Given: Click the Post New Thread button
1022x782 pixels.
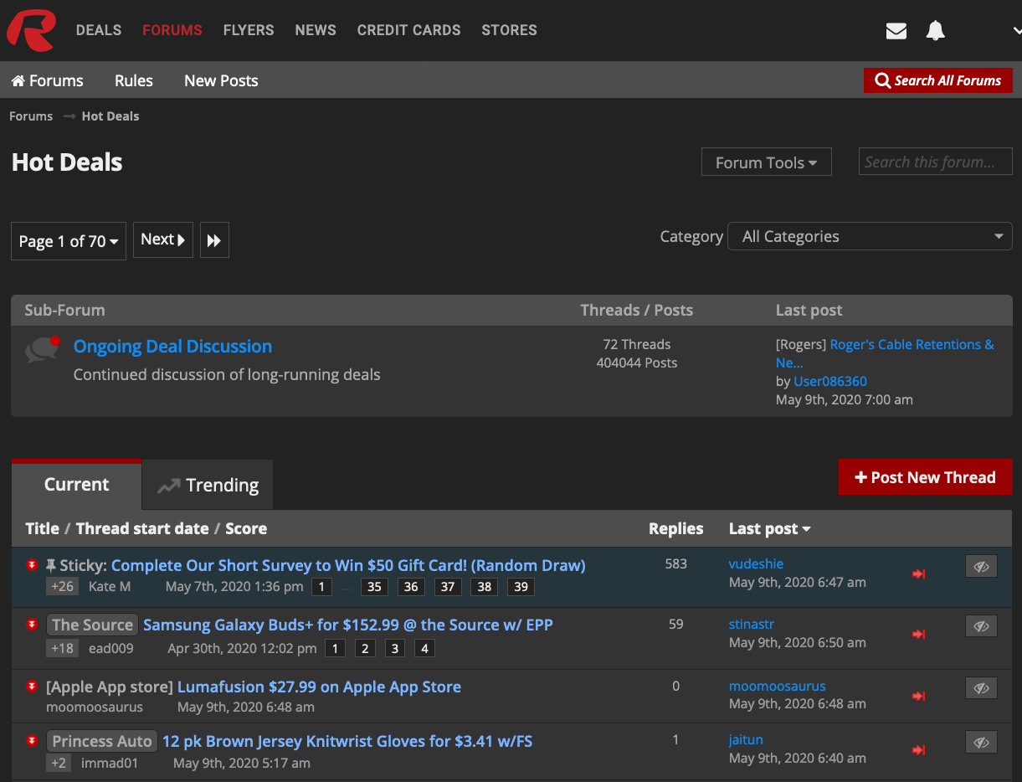Looking at the screenshot, I should pyautogui.click(x=925, y=477).
